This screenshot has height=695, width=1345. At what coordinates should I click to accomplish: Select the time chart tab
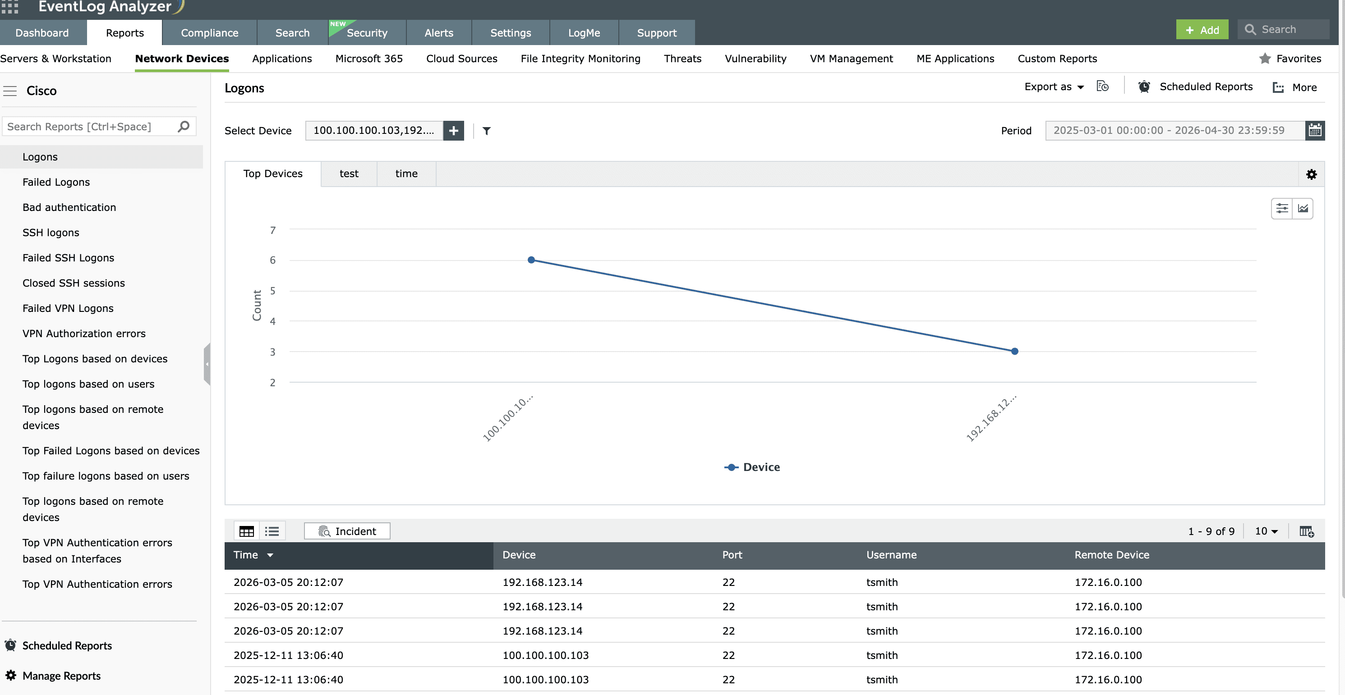[x=406, y=174]
